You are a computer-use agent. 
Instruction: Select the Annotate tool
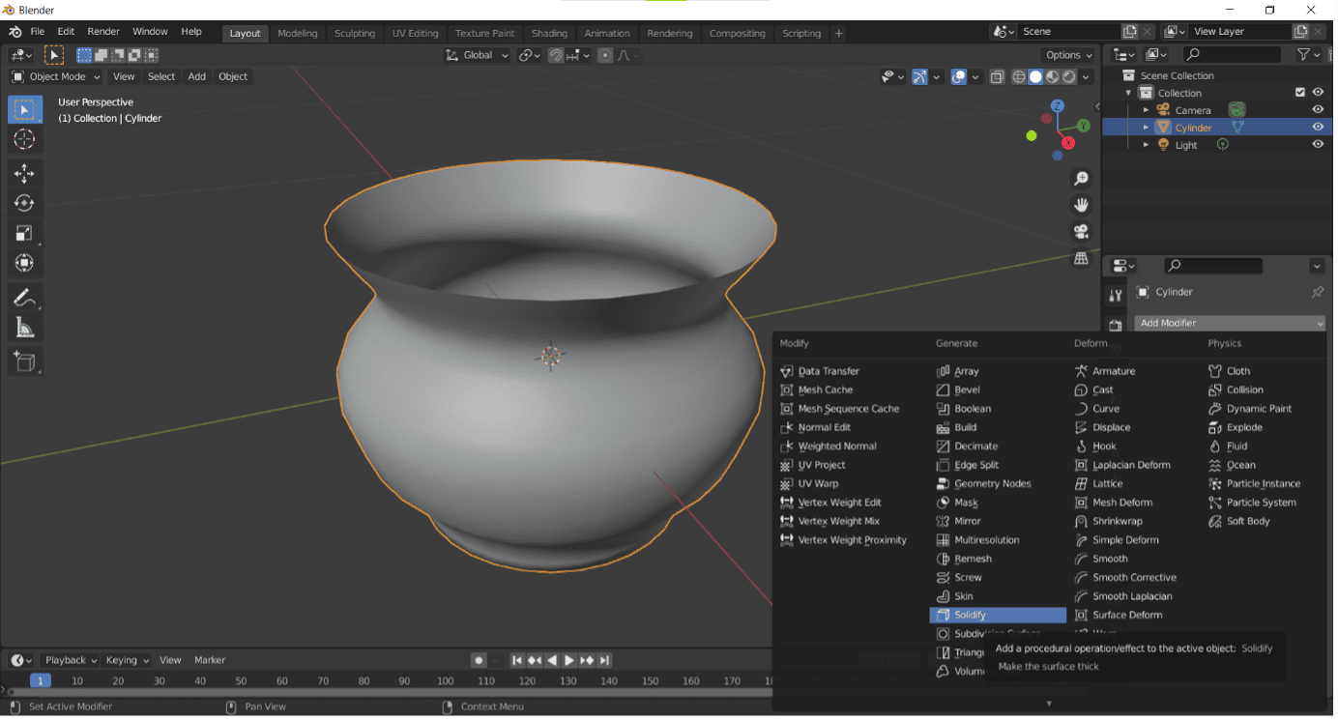pyautogui.click(x=24, y=297)
